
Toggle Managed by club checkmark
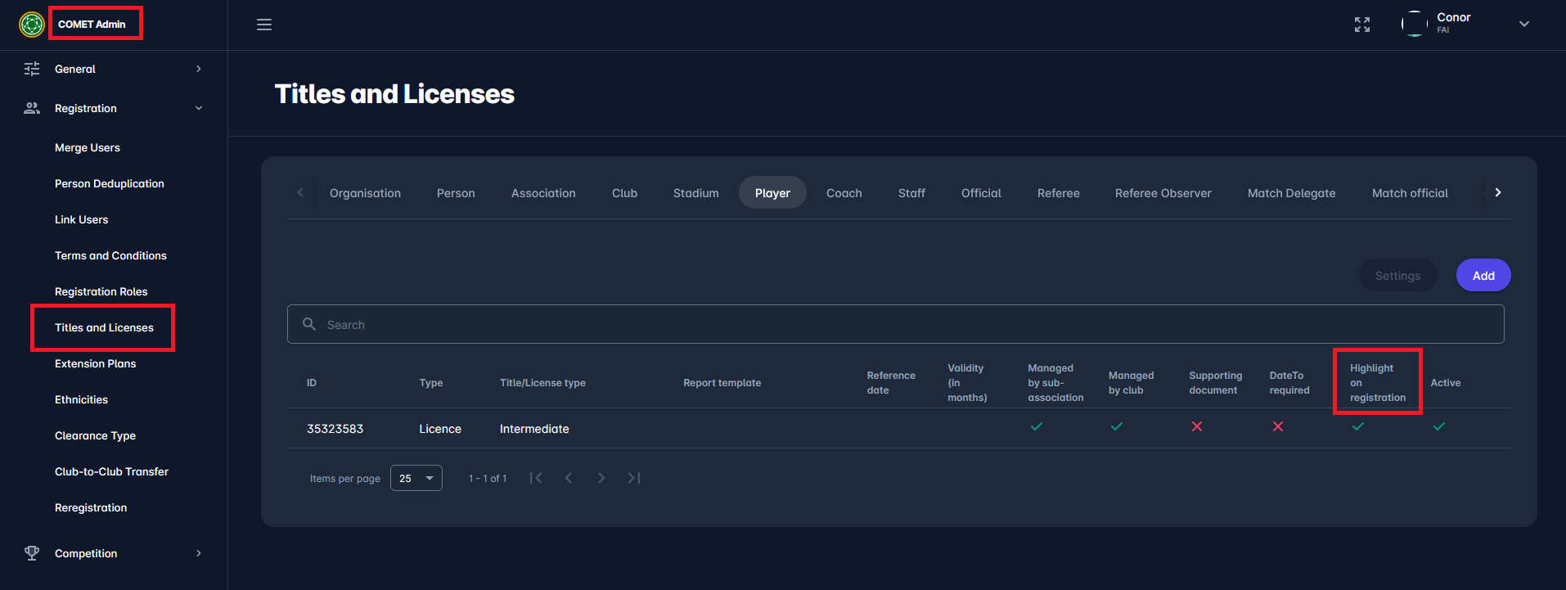pyautogui.click(x=1116, y=426)
